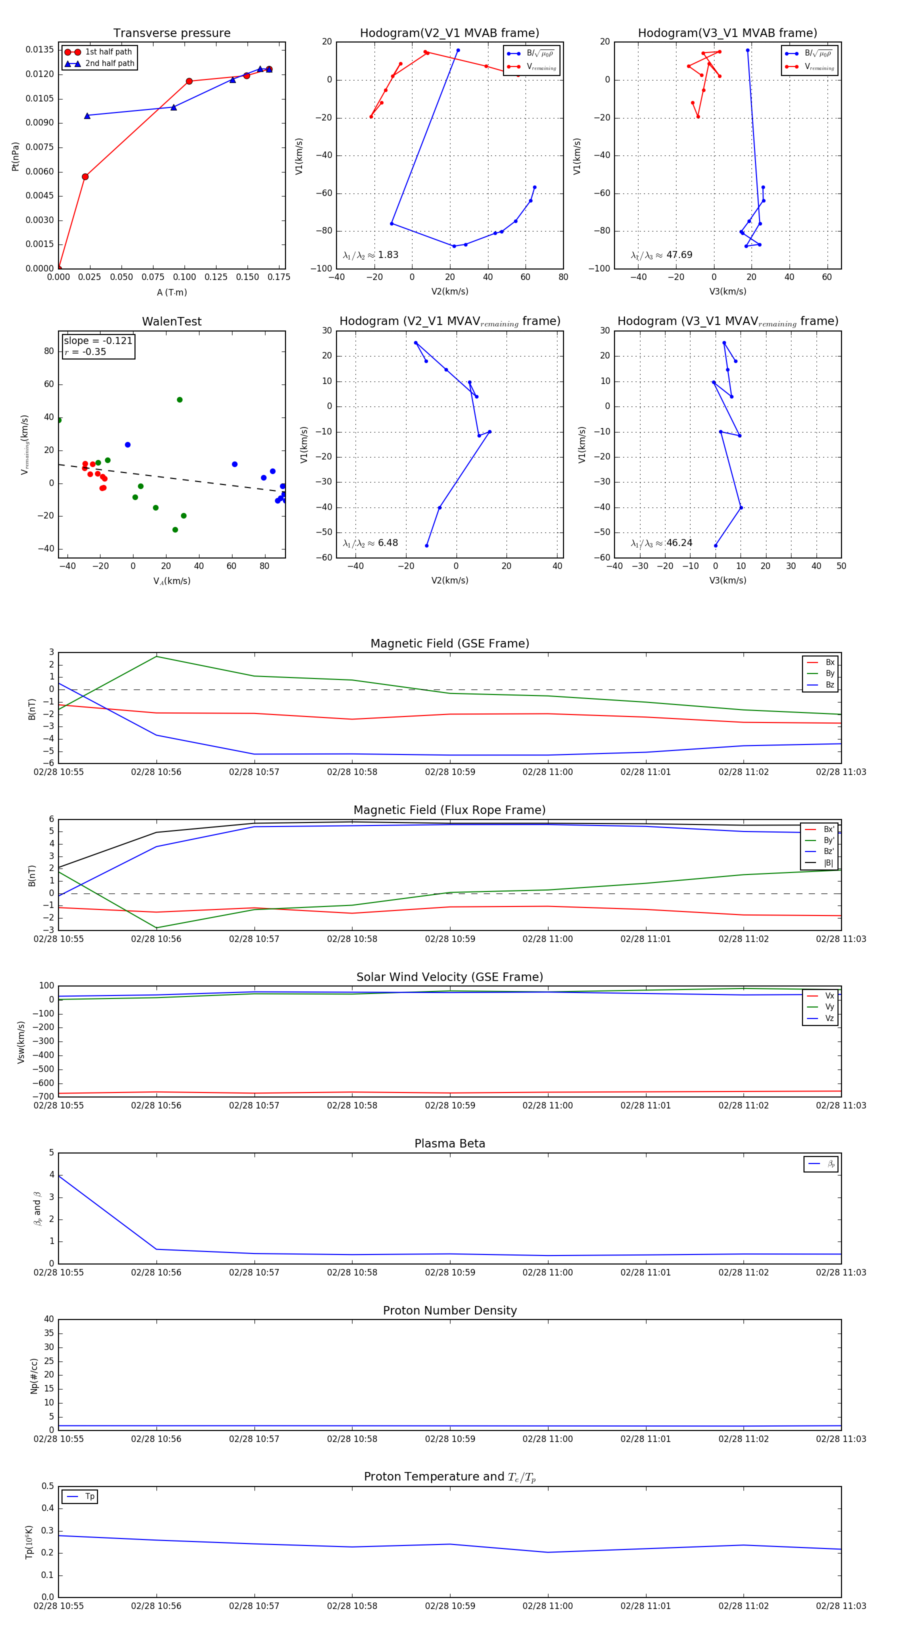The image size is (900, 1650).
Task: Click the highest green point in the WalenTest scatter
Action: (179, 399)
